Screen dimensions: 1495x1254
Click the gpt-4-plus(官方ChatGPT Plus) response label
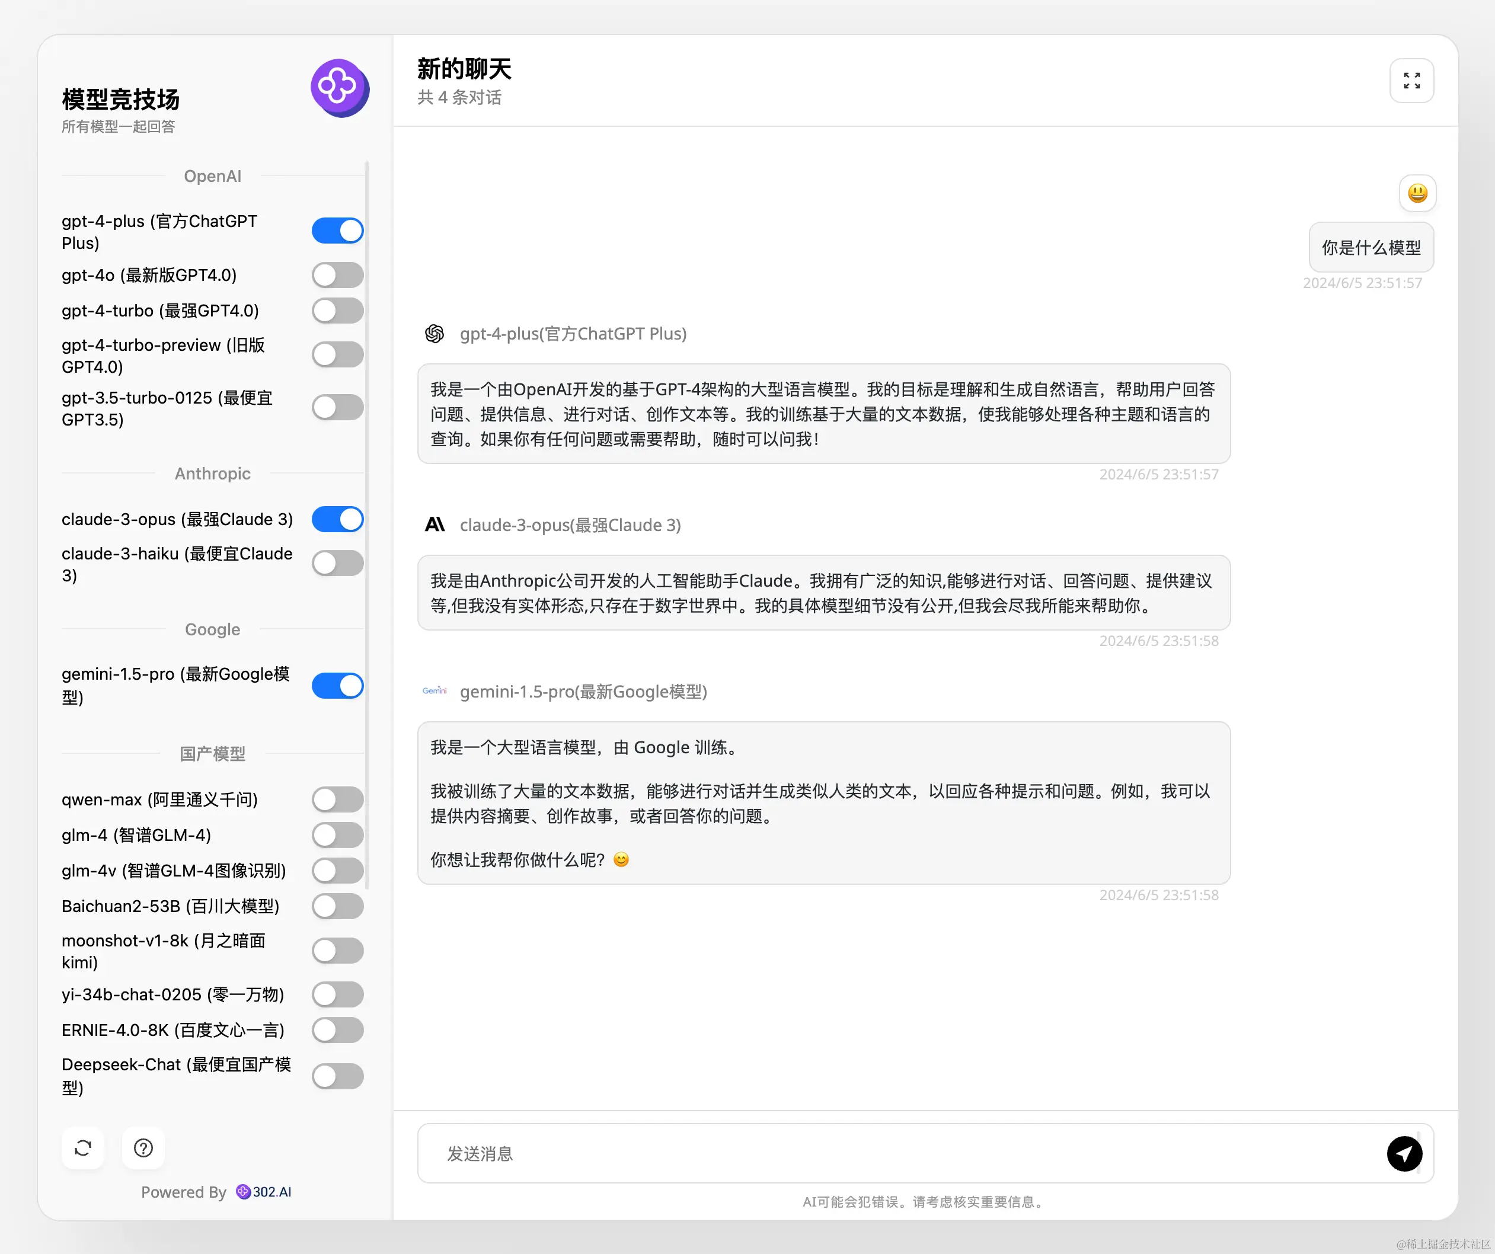(x=573, y=334)
